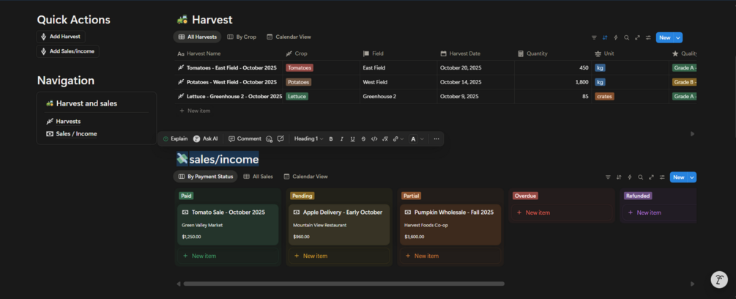Screen dimensions: 736x299
Task: Click the filter icon in Harvest toolbar
Action: [594, 37]
